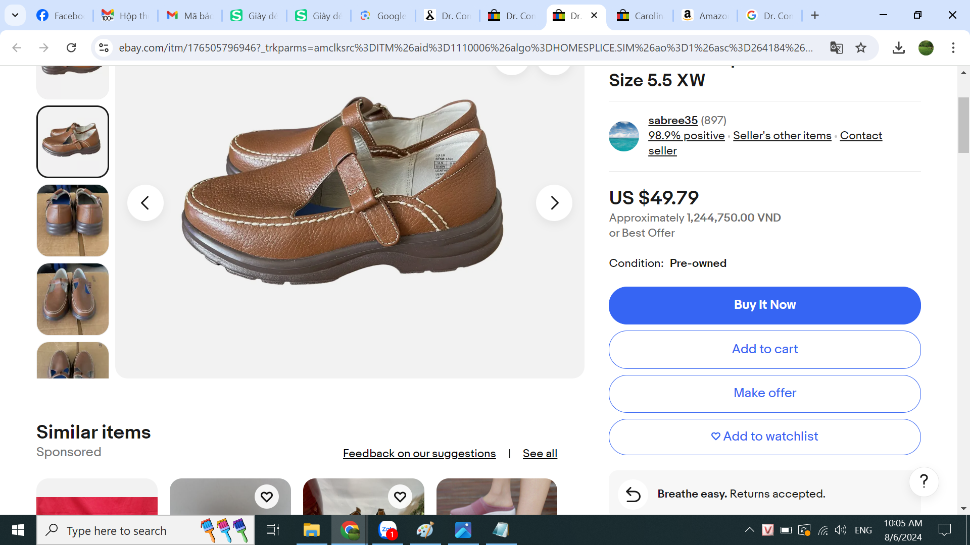Open Seller's other items link
This screenshot has width=970, height=545.
click(782, 136)
